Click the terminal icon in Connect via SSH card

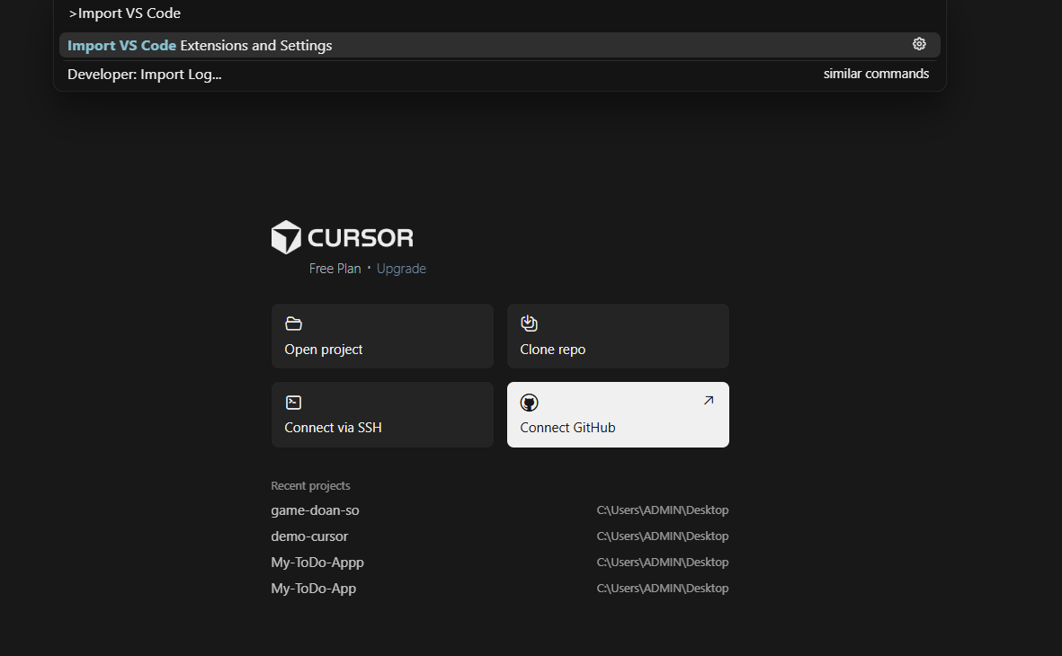coord(293,402)
